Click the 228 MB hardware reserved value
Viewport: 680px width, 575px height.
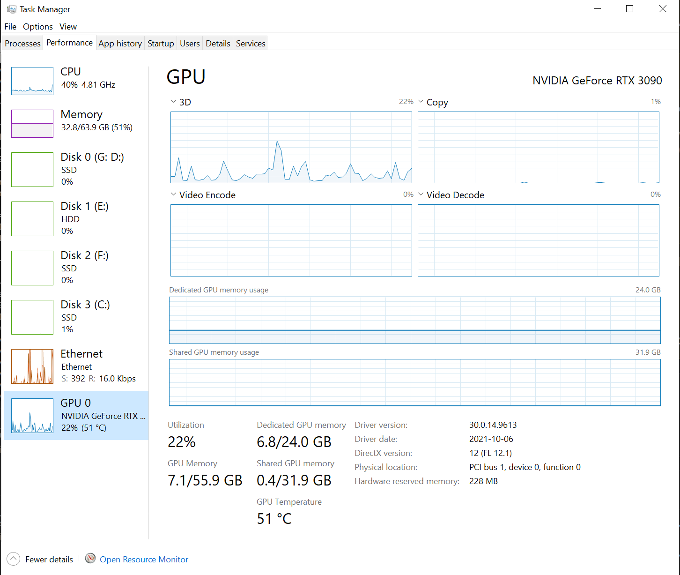pos(483,481)
